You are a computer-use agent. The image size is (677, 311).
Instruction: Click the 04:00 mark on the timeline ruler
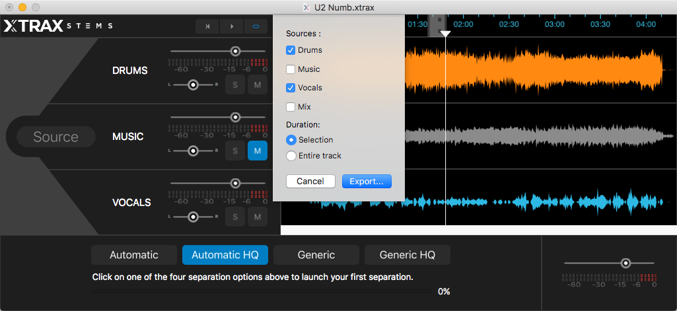pos(646,24)
